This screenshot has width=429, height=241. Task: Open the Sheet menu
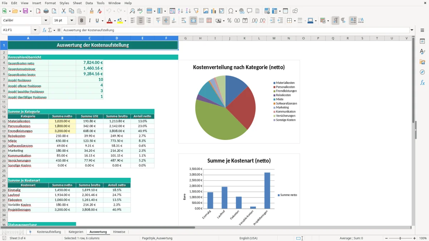click(x=77, y=3)
